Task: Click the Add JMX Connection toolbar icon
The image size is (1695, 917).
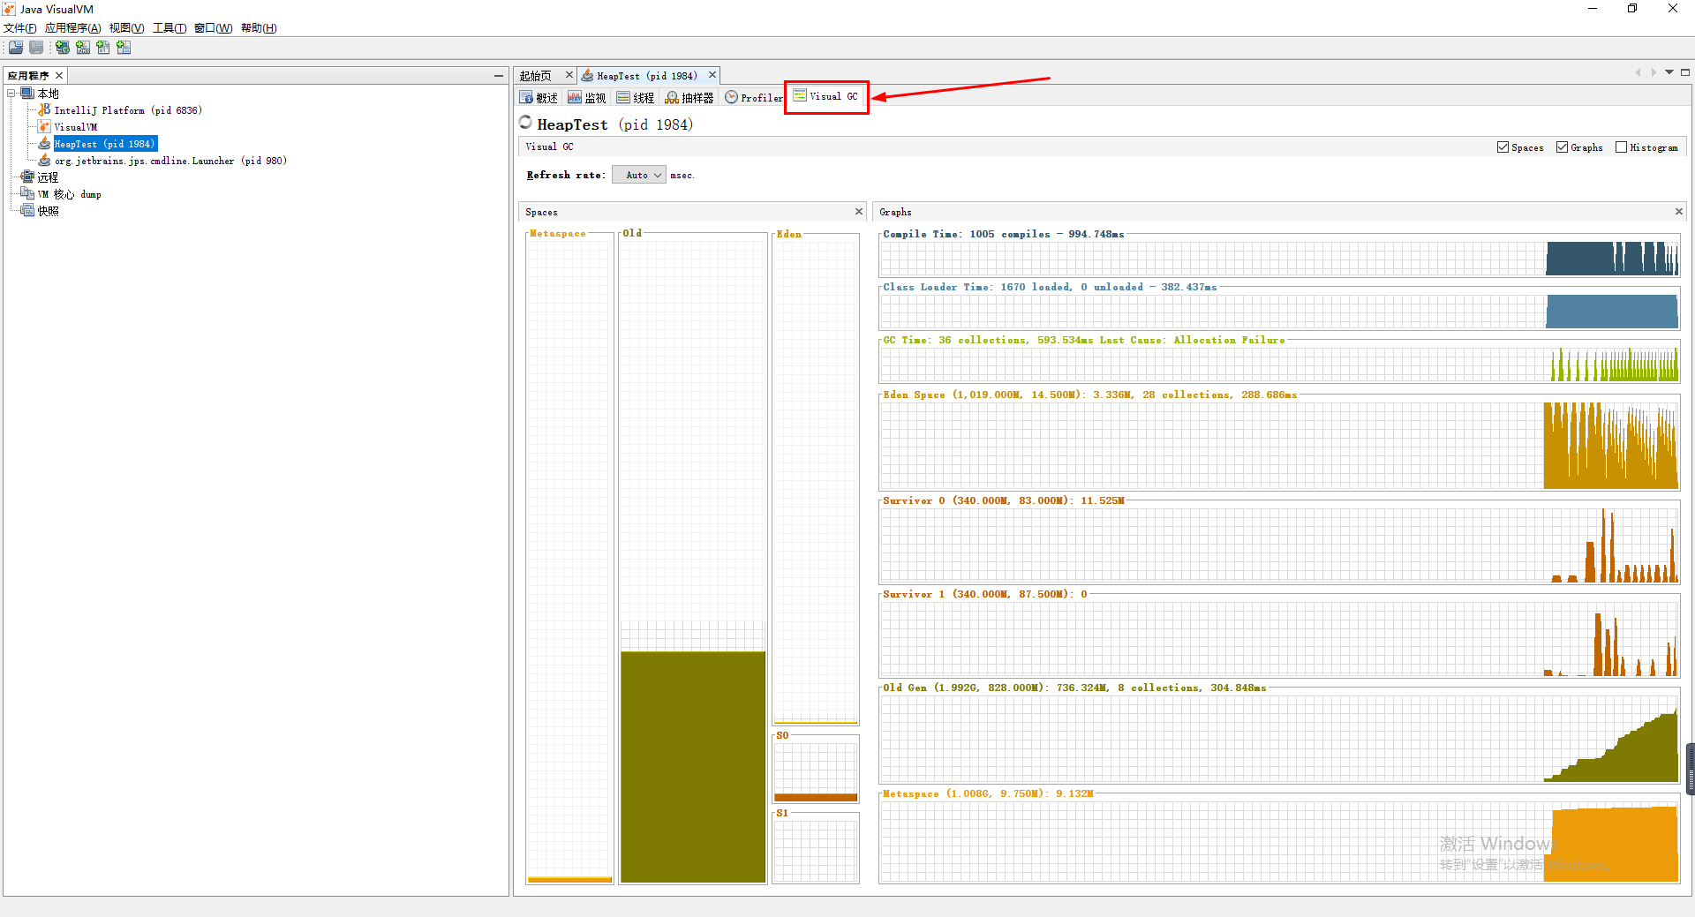Action: click(83, 48)
